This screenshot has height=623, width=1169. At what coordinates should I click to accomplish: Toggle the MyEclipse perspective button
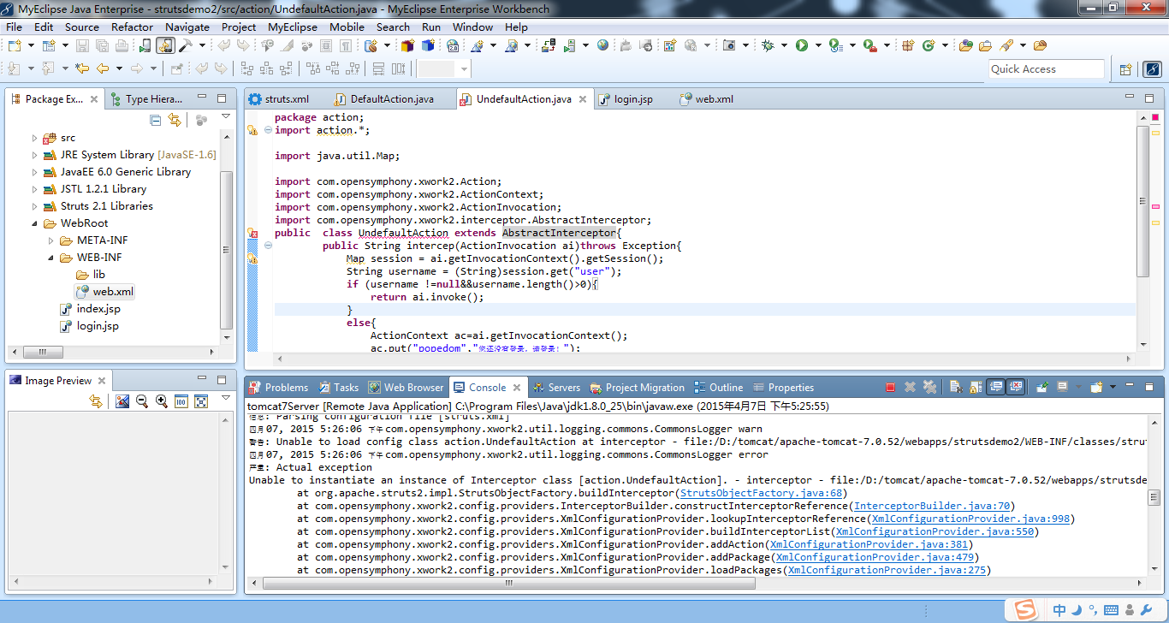pyautogui.click(x=1151, y=69)
